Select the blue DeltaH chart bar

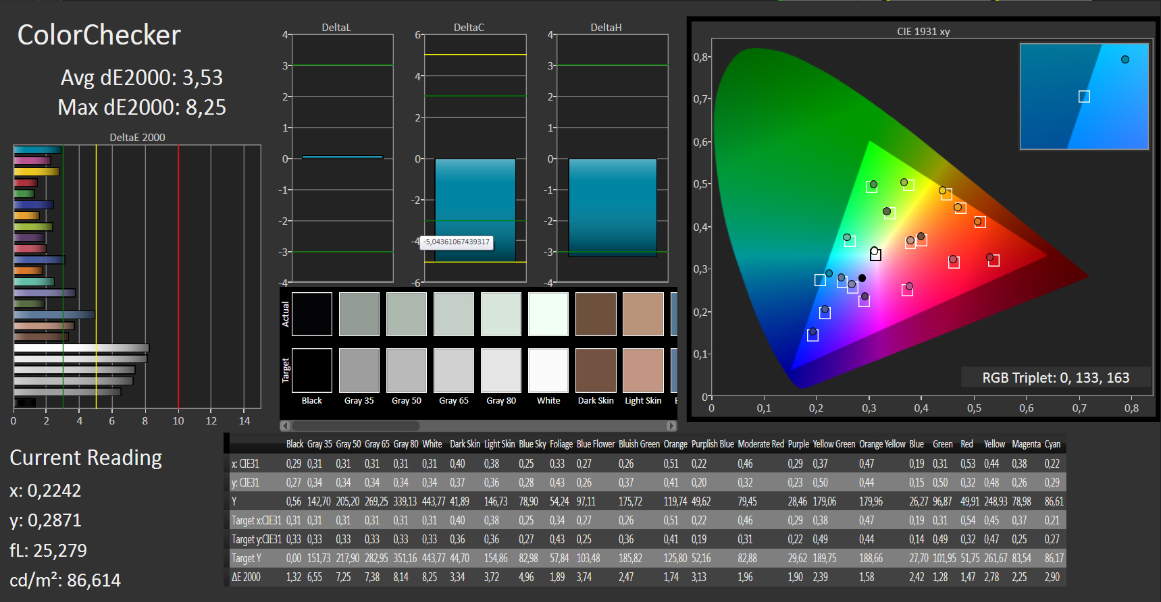613,208
